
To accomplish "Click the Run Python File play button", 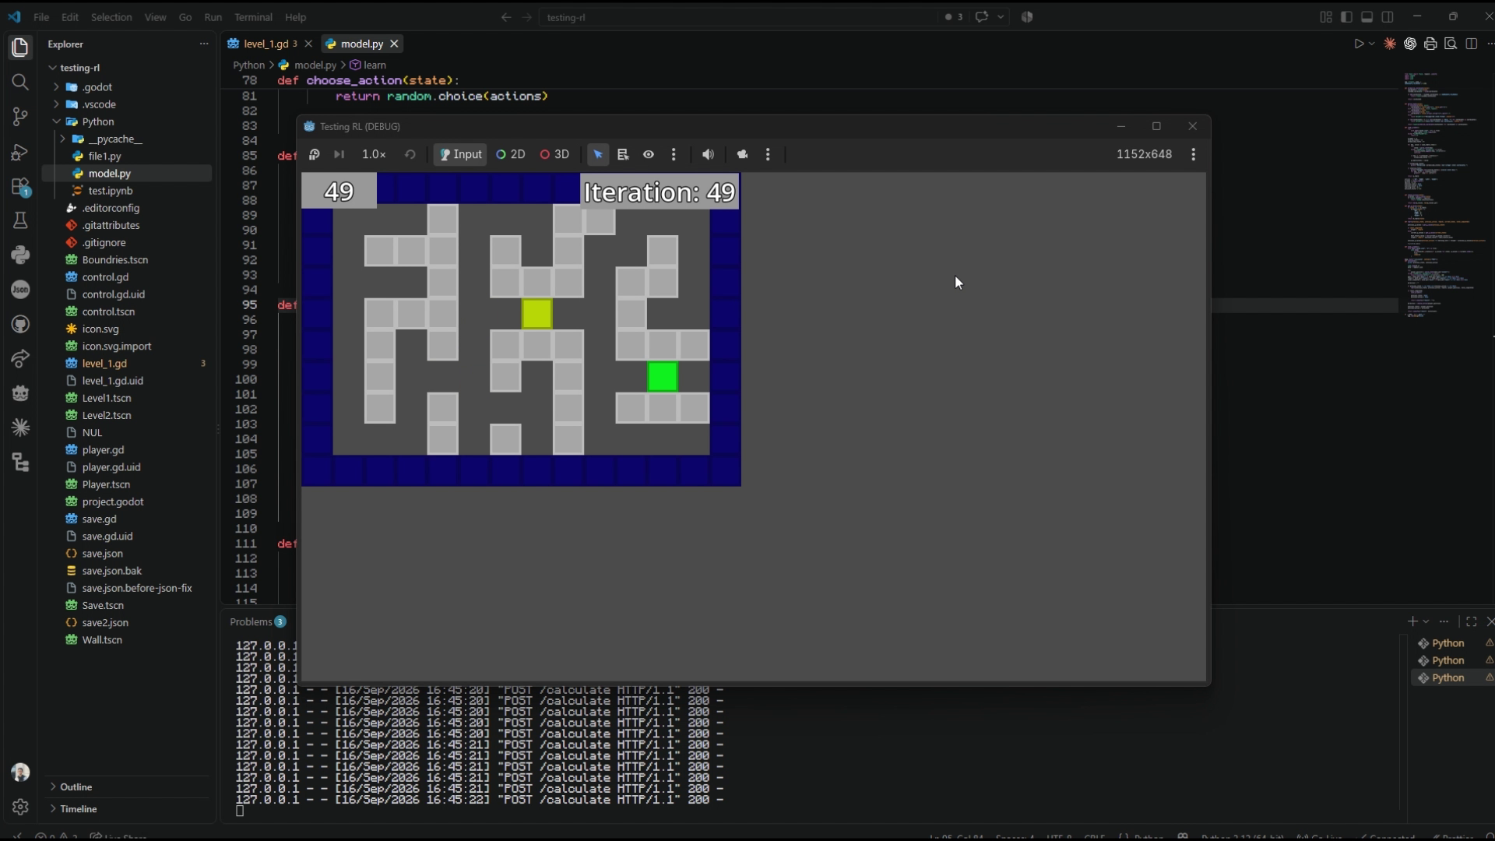I will [1359, 44].
